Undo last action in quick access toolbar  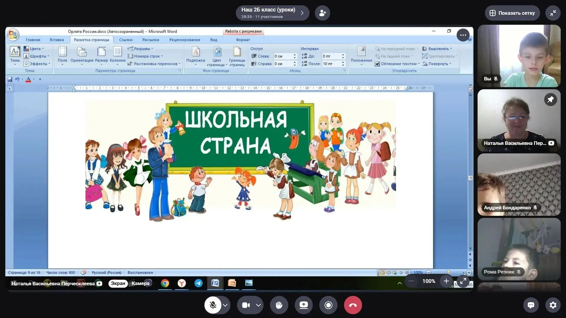17,79
